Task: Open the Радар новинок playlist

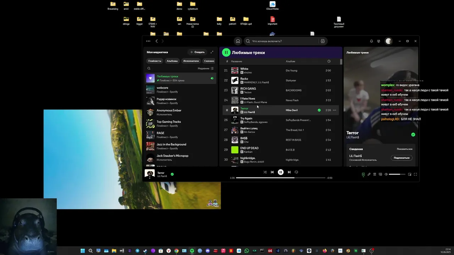Action: [181, 101]
